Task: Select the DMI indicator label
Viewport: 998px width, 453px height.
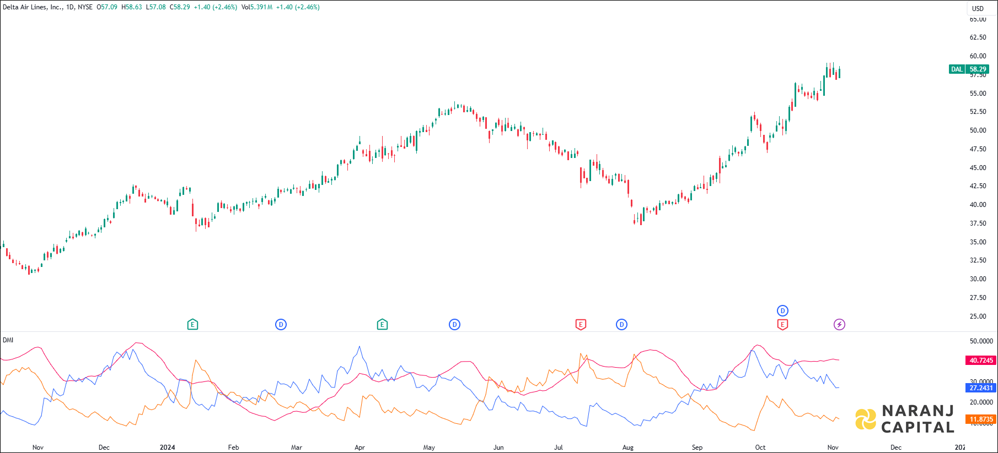Action: (x=8, y=340)
